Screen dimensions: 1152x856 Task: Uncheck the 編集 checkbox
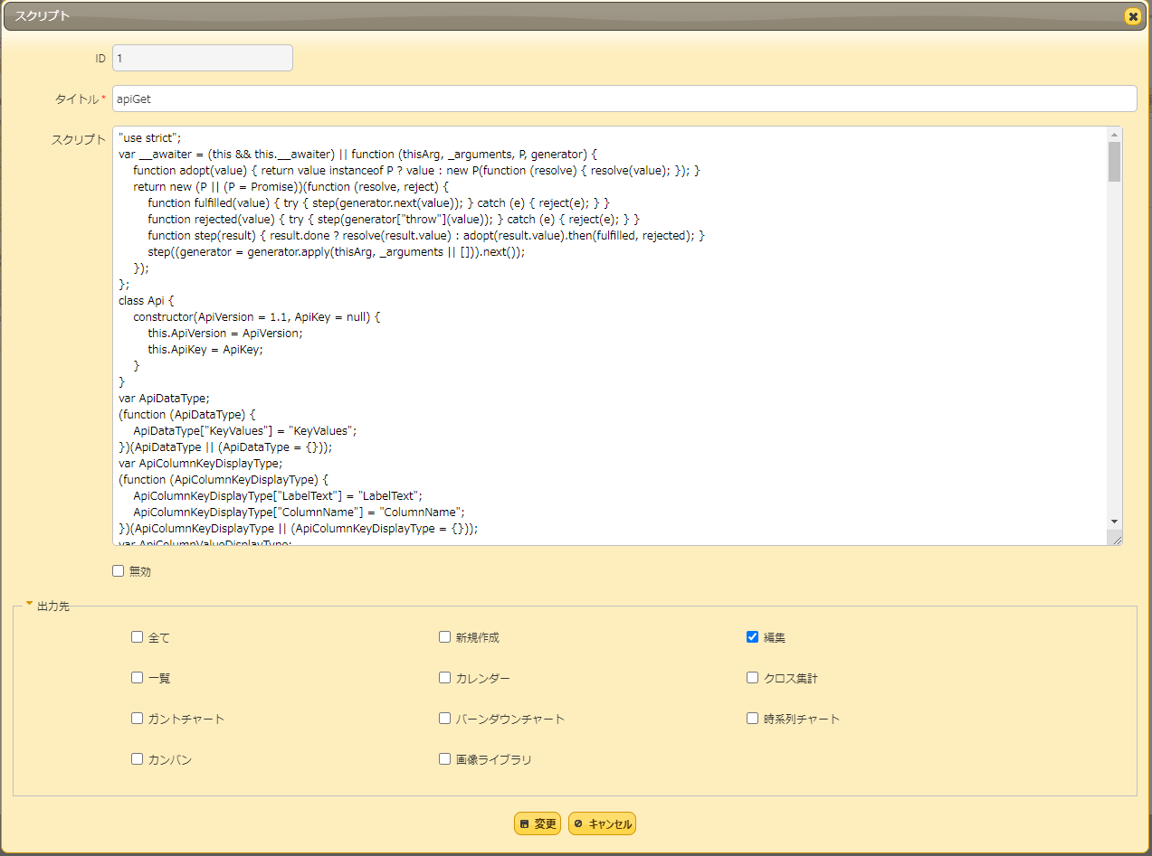pyautogui.click(x=752, y=636)
